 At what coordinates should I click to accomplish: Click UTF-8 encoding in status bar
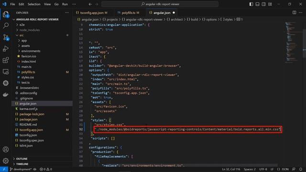point(263,169)
